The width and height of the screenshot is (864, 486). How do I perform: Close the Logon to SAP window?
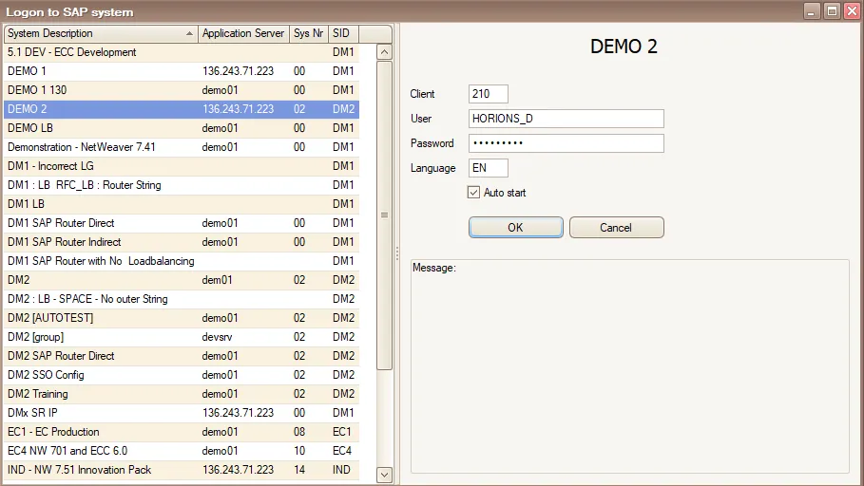click(852, 11)
